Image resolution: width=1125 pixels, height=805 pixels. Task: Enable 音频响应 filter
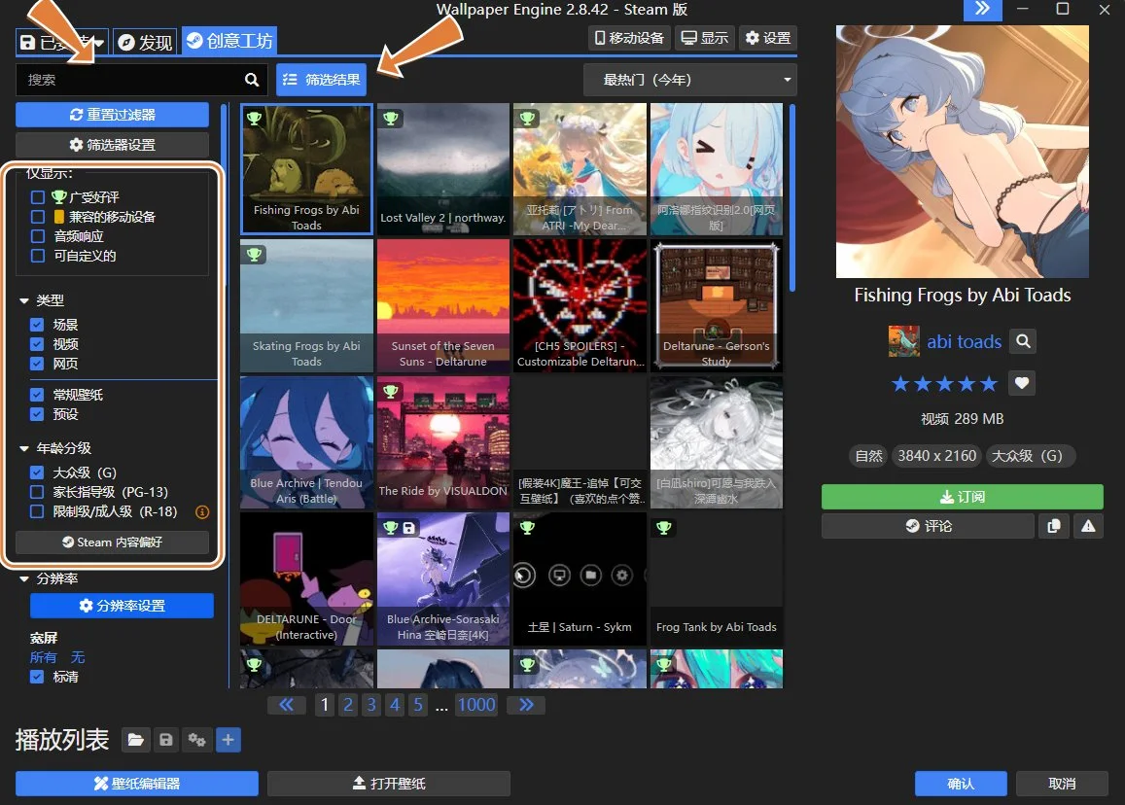pos(38,236)
